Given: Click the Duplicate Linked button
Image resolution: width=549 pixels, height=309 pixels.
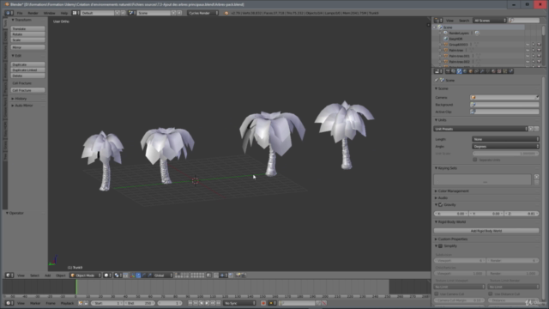Looking at the screenshot, I should [x=28, y=70].
